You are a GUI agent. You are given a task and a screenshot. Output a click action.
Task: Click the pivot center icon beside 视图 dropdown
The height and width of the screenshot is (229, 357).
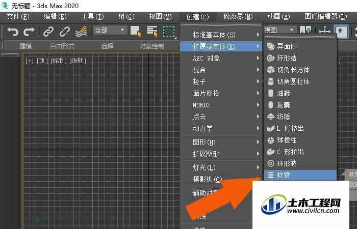point(305,30)
